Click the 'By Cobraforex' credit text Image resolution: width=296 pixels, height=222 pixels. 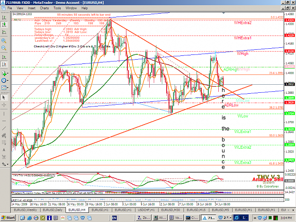tap(268, 186)
